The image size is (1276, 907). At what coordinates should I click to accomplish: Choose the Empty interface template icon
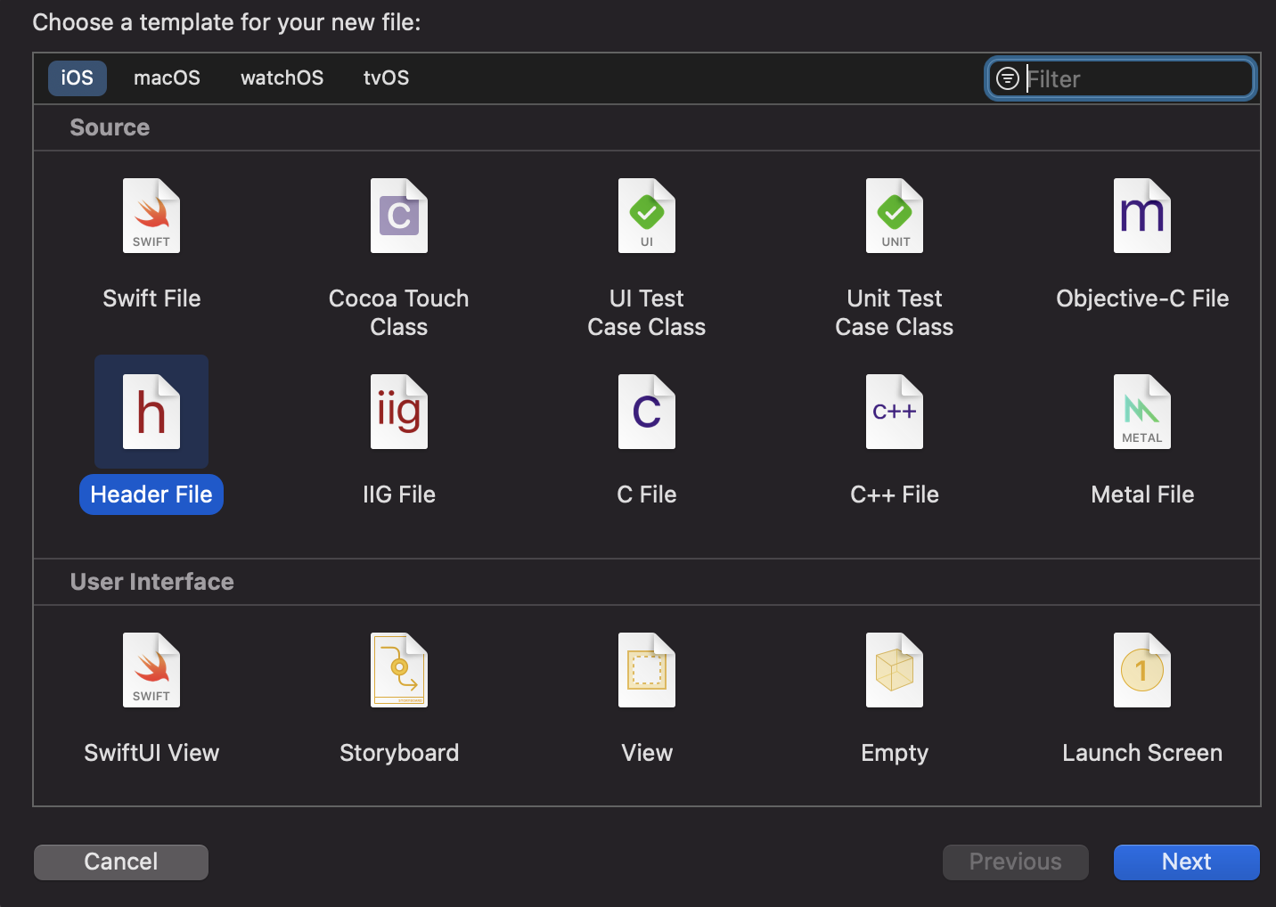pos(895,670)
